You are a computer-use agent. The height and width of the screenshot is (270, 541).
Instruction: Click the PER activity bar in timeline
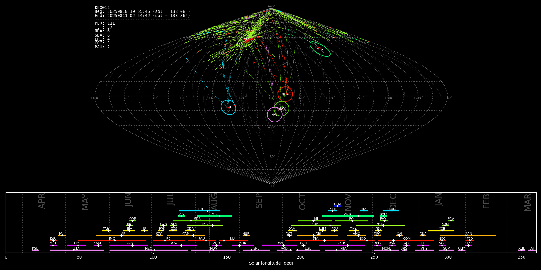point(205,226)
